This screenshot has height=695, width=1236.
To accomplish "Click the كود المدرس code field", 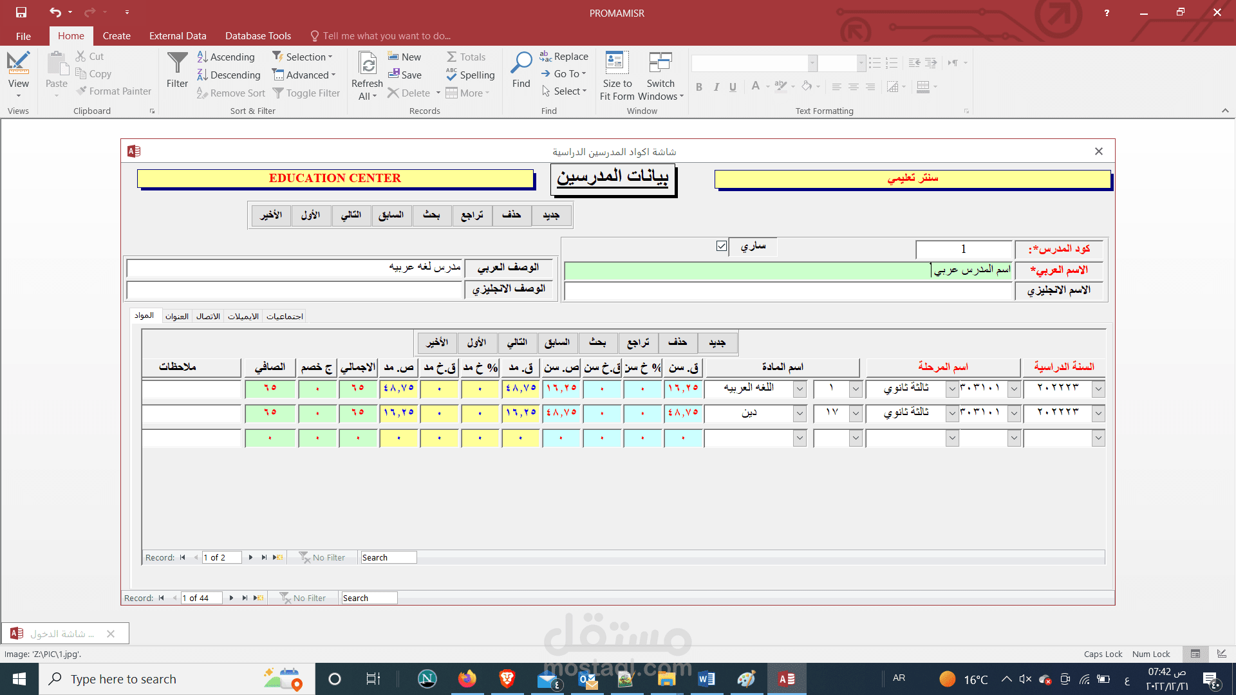I will (x=964, y=249).
